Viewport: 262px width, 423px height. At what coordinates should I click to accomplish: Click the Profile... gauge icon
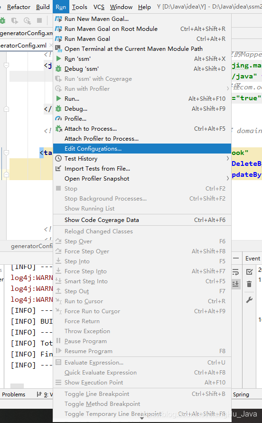pyautogui.click(x=58, y=119)
